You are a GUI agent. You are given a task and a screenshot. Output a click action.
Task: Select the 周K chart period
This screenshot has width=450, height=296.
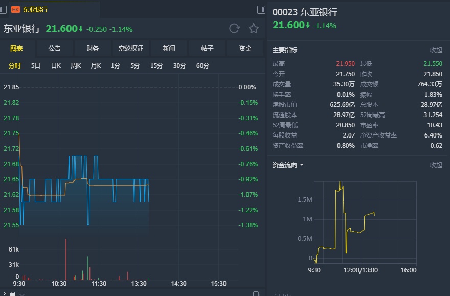(76, 65)
